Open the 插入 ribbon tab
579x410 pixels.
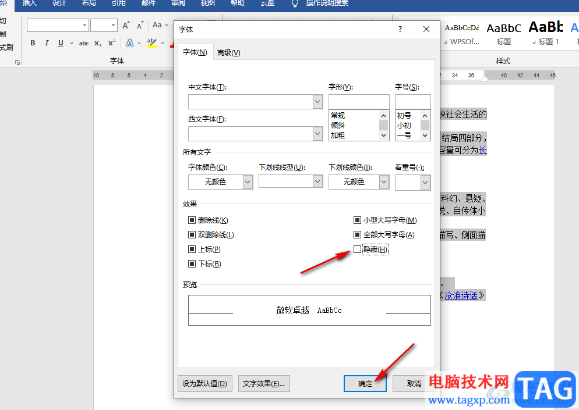[30, 3]
